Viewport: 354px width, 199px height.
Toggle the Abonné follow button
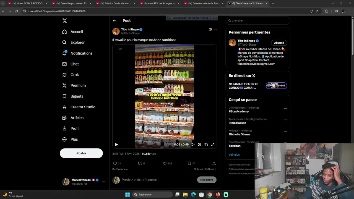[x=279, y=43]
